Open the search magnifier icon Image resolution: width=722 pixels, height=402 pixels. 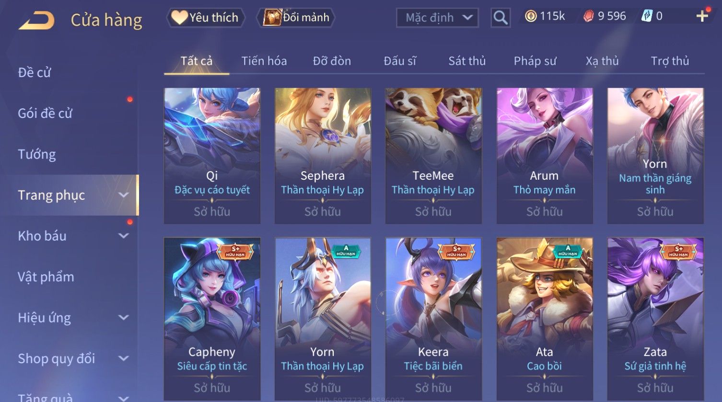point(501,18)
